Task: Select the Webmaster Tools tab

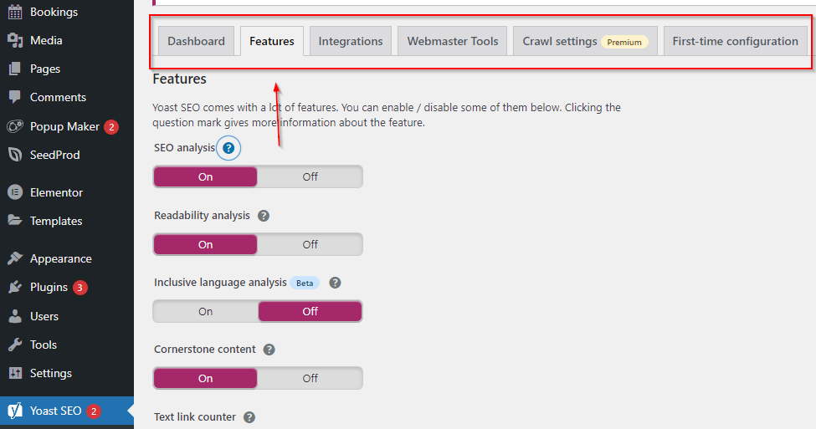Action: (x=452, y=41)
